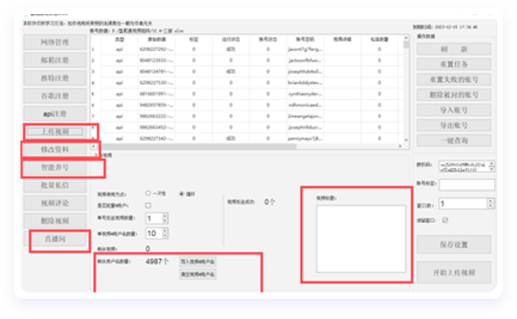Open the 智能养号 module
This screenshot has width=517, height=319.
(x=55, y=168)
